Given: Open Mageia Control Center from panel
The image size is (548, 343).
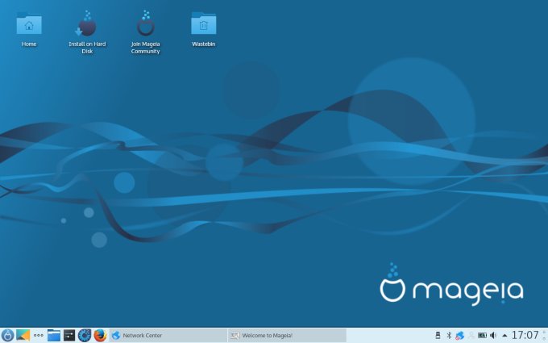Looking at the screenshot, I should click(x=85, y=335).
